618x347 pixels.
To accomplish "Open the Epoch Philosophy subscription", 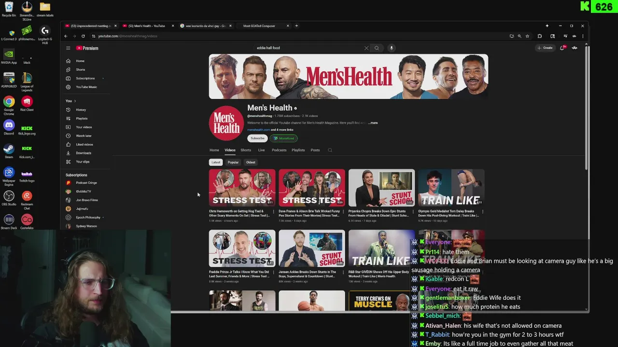I will tap(87, 217).
